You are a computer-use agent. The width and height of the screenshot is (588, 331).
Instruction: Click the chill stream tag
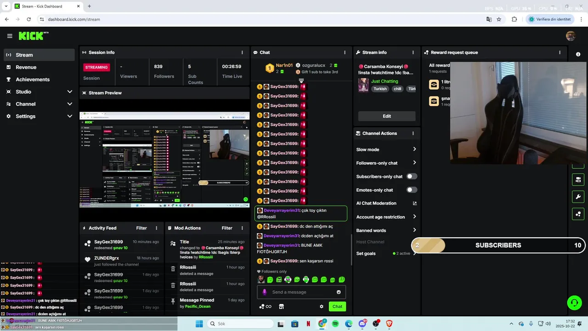tap(397, 89)
